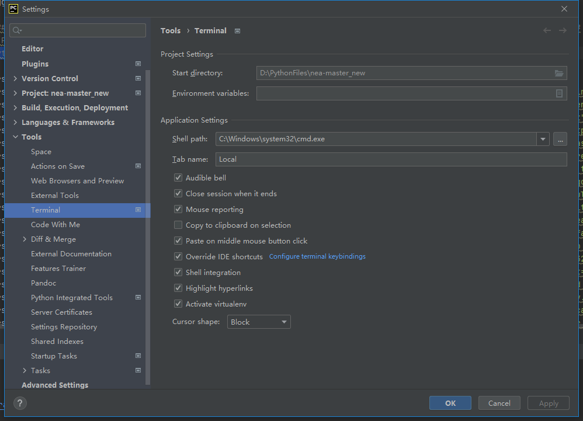
Task: Expand the Version Control section
Action: pos(15,78)
